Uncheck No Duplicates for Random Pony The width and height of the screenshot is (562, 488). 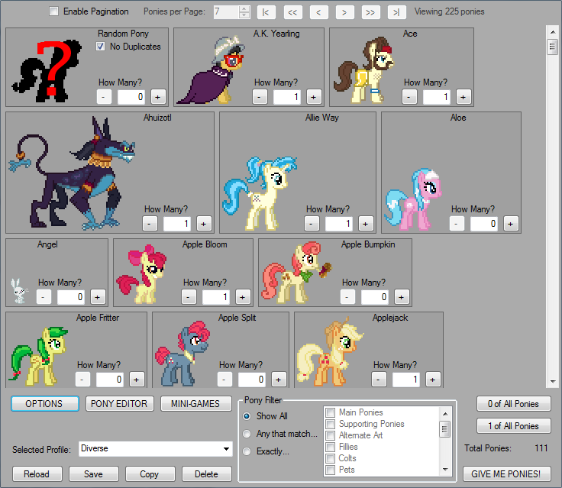click(100, 47)
